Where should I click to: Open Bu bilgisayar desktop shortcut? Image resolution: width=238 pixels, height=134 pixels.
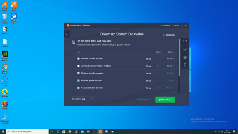(5, 119)
